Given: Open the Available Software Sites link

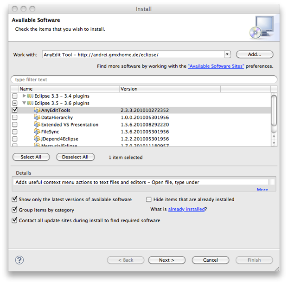Looking at the screenshot, I should pyautogui.click(x=216, y=66).
